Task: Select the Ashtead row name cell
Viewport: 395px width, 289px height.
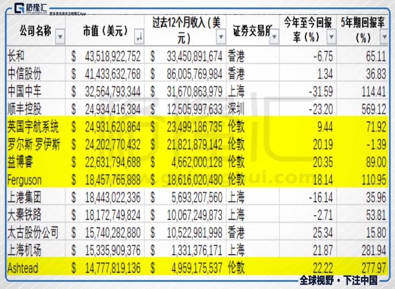Action: 36,267
